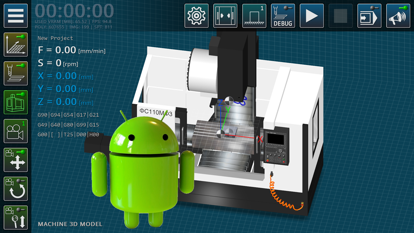Toggle the machine doors open/close
The height and width of the screenshot is (233, 414).
click(x=225, y=16)
